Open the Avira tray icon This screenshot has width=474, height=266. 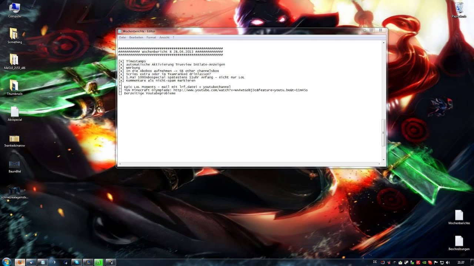(x=418, y=262)
